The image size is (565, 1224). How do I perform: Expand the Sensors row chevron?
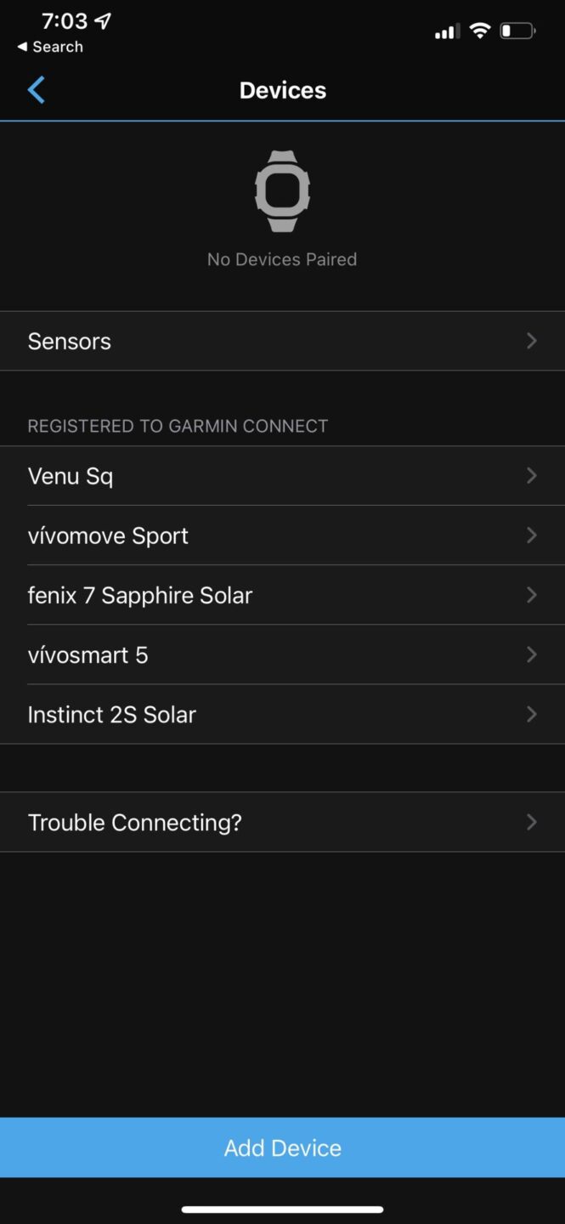point(532,341)
